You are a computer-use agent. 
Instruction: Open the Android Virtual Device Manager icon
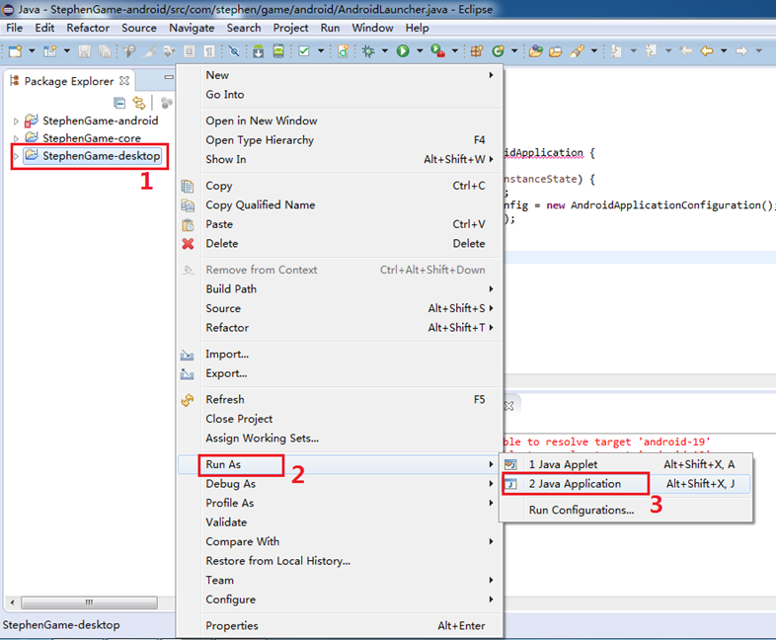278,51
